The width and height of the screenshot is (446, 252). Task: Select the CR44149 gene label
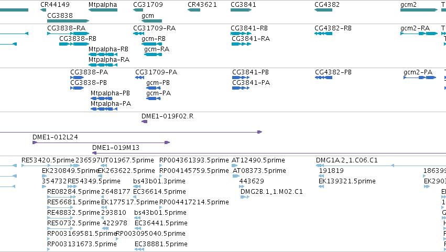(55, 5)
